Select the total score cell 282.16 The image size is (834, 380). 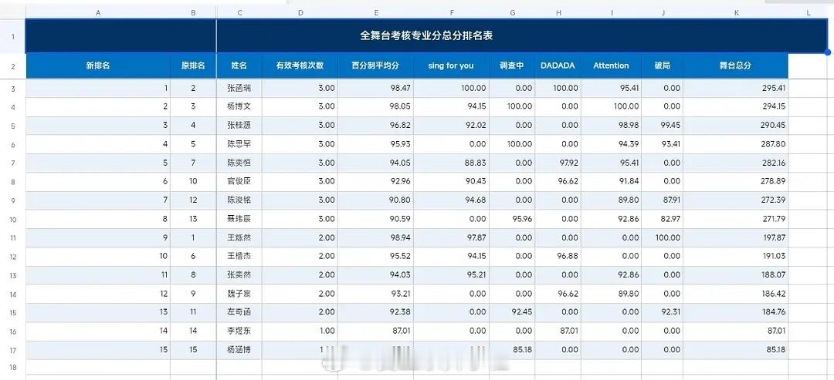tap(736, 163)
